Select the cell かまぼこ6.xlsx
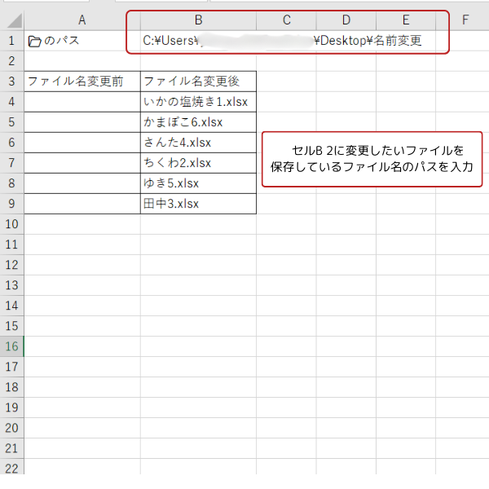The height and width of the screenshot is (489, 489). point(198,122)
